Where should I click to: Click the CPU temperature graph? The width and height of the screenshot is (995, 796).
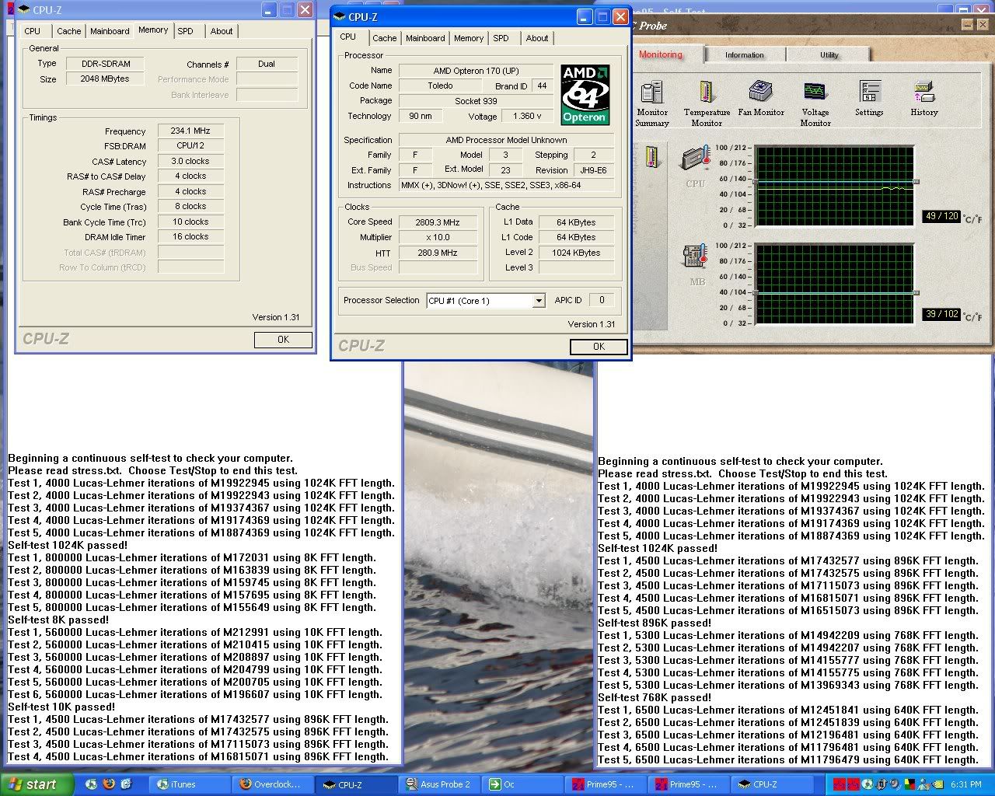[x=834, y=186]
